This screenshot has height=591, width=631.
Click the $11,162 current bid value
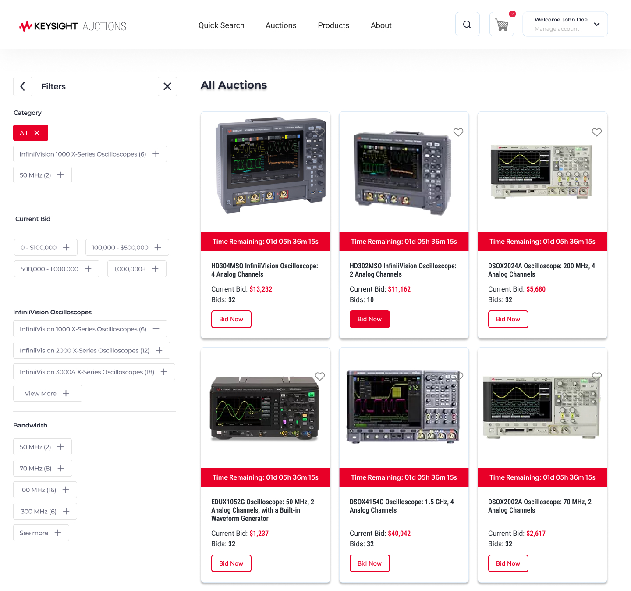pos(399,289)
